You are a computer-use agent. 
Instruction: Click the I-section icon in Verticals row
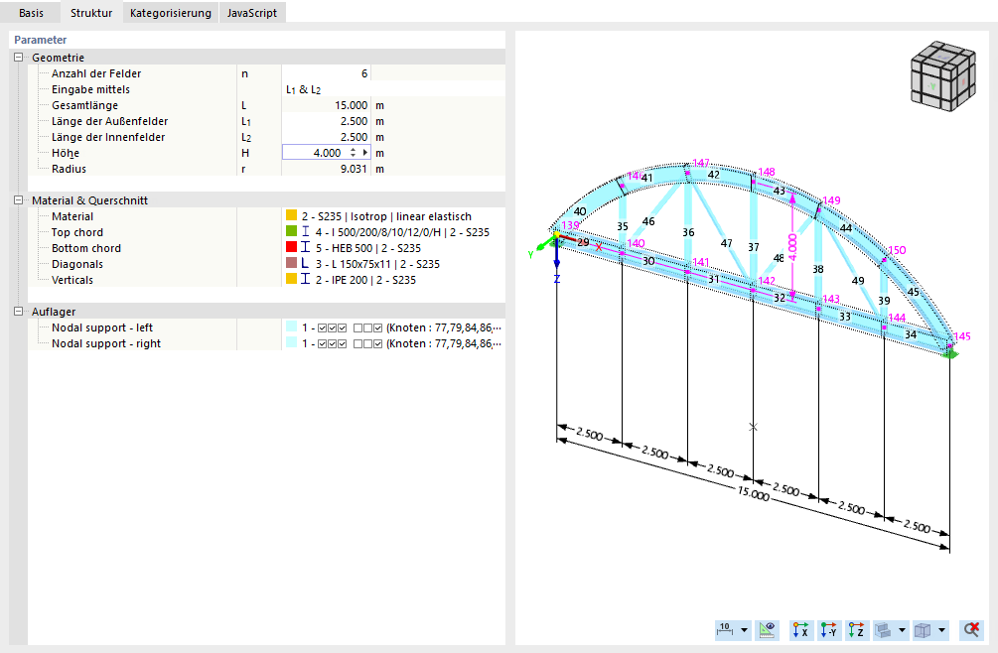[x=306, y=279]
